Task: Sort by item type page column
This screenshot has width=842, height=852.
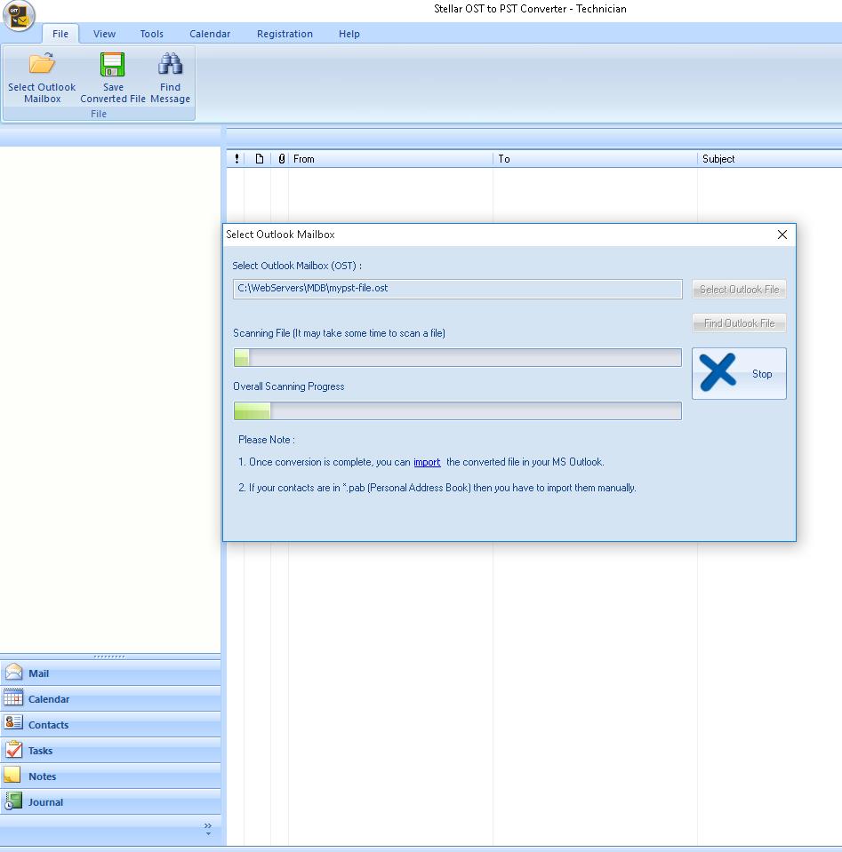Action: tap(260, 159)
